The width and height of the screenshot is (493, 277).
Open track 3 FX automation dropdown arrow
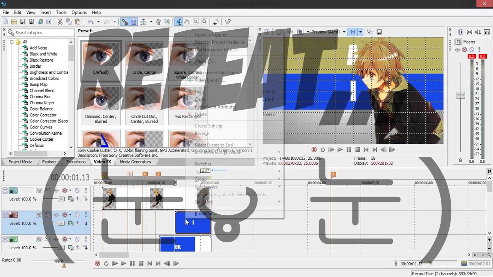70,239
